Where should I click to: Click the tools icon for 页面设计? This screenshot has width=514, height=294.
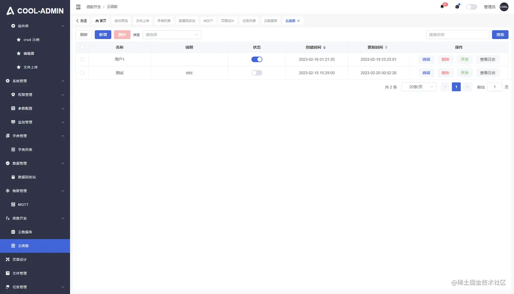pos(8,260)
